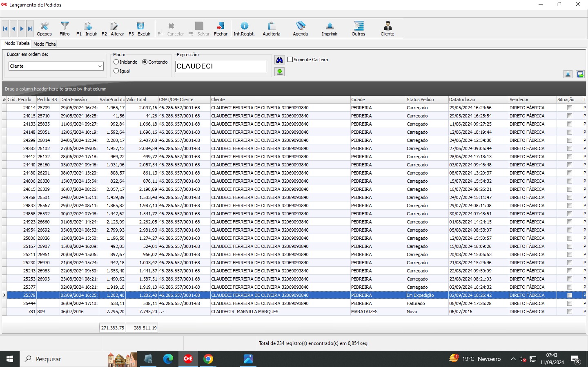
Task: Click the Fechar button
Action: 220,29
